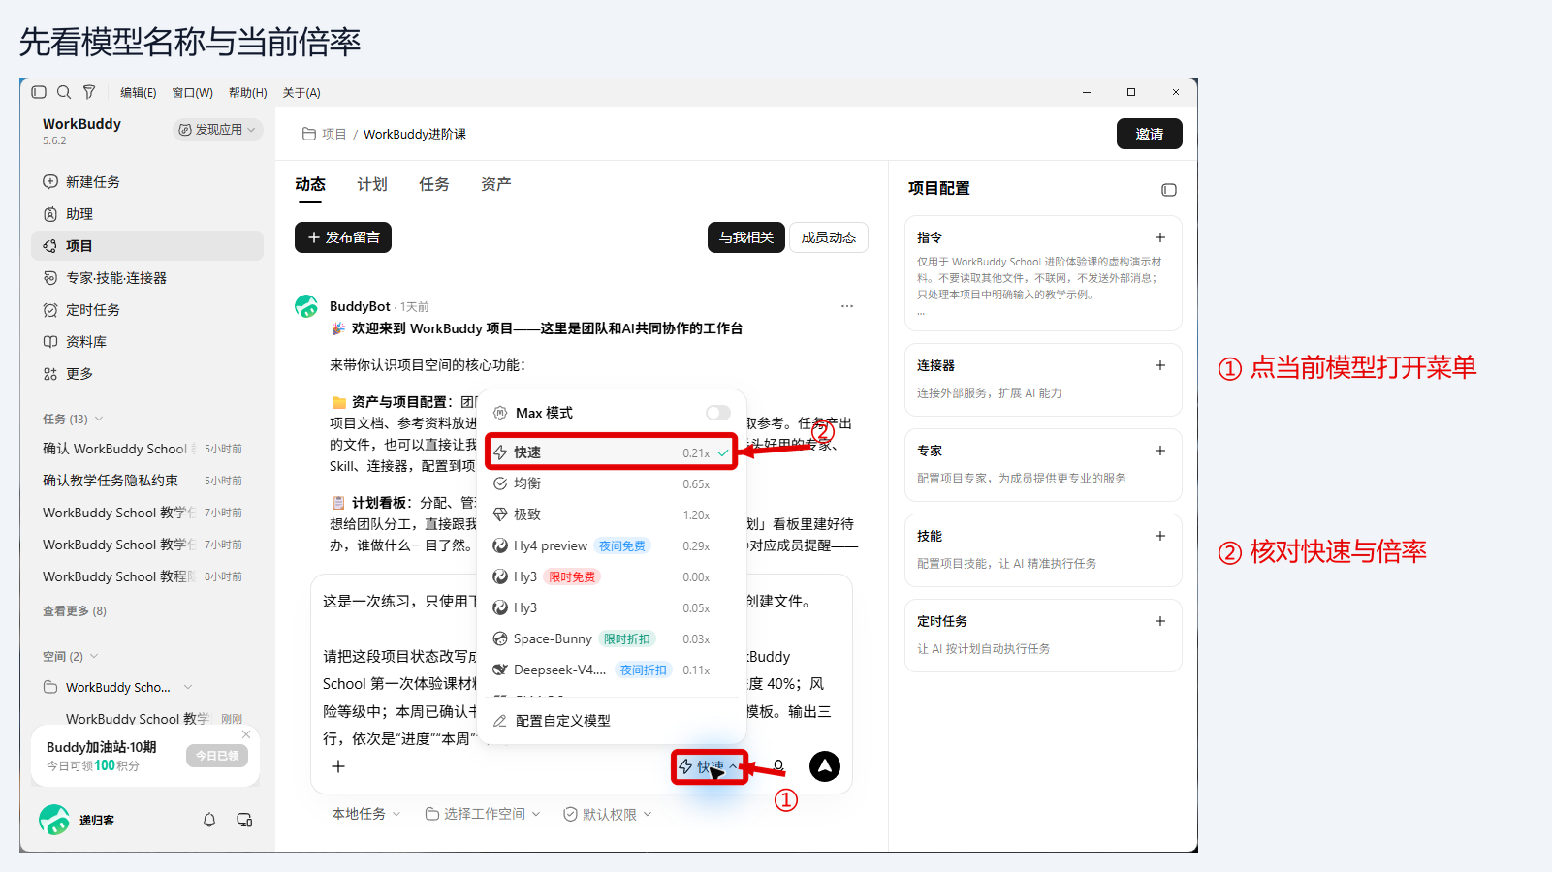Screen dimensions: 1552x872
Task: Click the device icon beside the bell
Action: (244, 820)
